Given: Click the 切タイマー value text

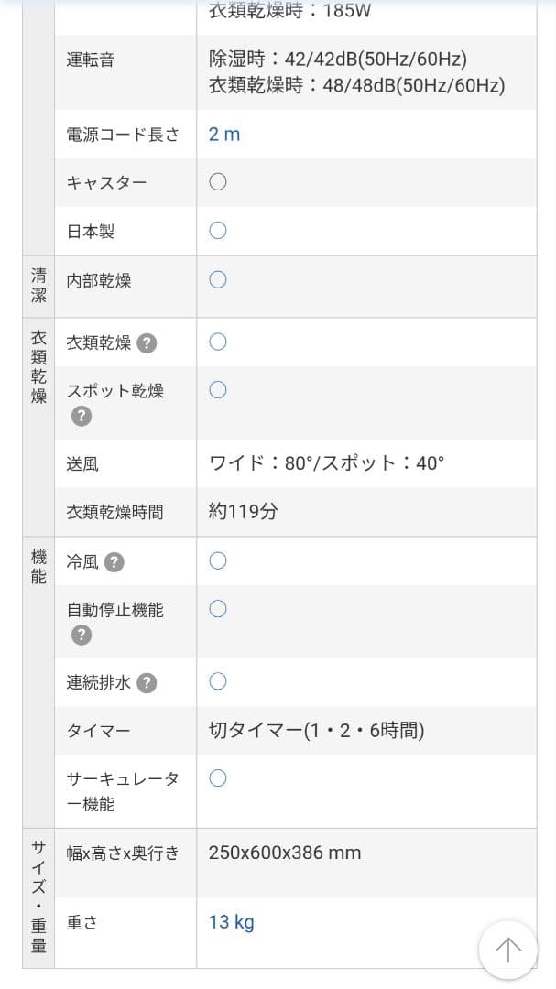Looking at the screenshot, I should (316, 731).
